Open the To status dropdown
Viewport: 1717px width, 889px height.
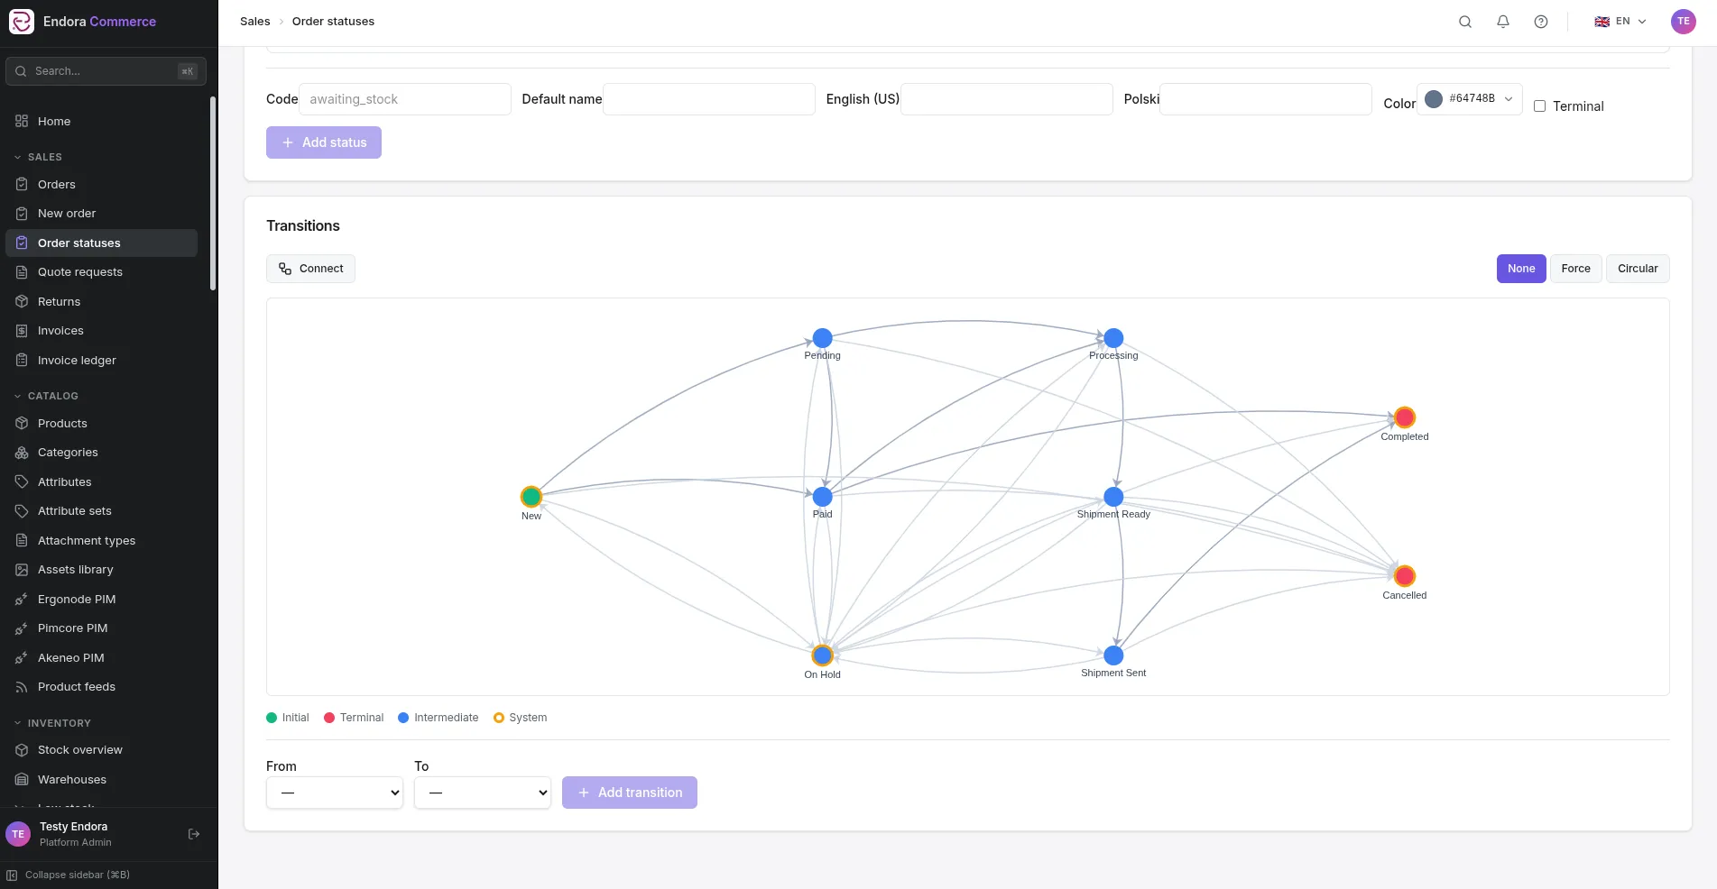[483, 793]
